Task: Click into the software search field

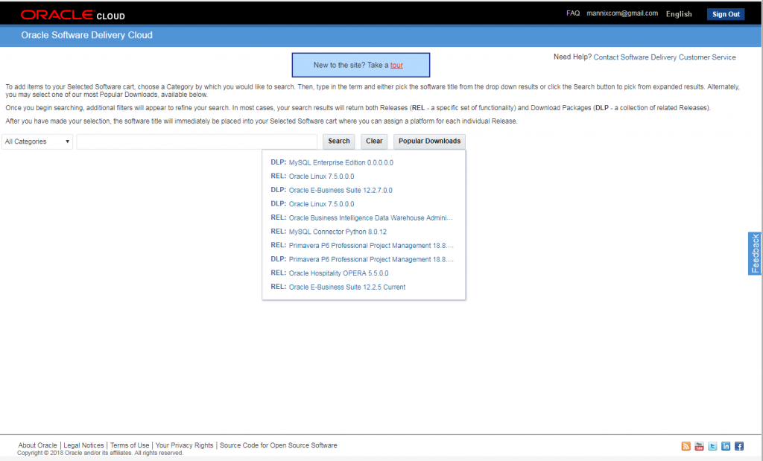Action: [x=197, y=142]
